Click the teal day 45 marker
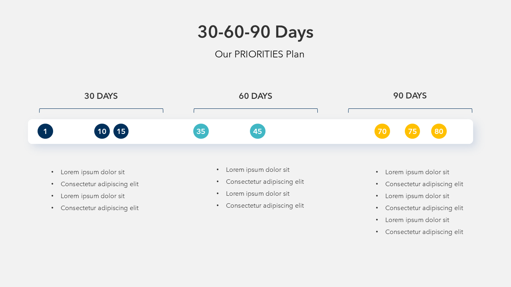 [257, 131]
